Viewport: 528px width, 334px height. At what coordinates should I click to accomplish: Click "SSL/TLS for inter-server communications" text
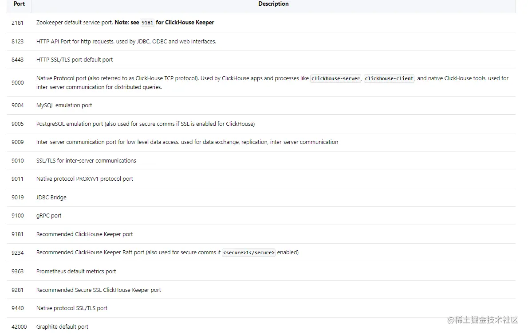pos(86,161)
